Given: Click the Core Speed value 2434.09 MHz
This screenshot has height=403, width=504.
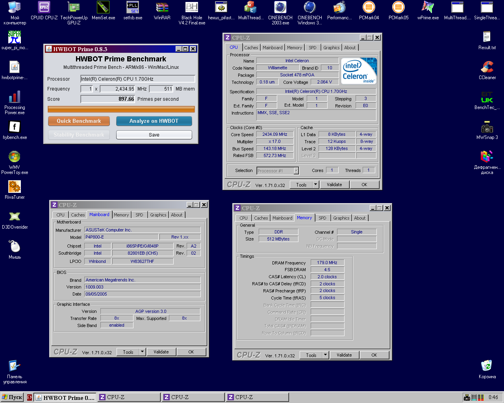Looking at the screenshot, I should pyautogui.click(x=275, y=134).
